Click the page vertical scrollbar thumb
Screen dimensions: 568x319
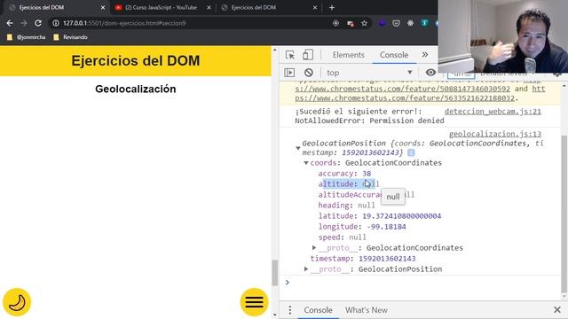[x=274, y=273]
